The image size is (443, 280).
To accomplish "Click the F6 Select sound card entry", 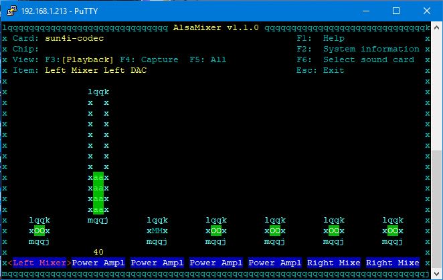I will tap(355, 59).
